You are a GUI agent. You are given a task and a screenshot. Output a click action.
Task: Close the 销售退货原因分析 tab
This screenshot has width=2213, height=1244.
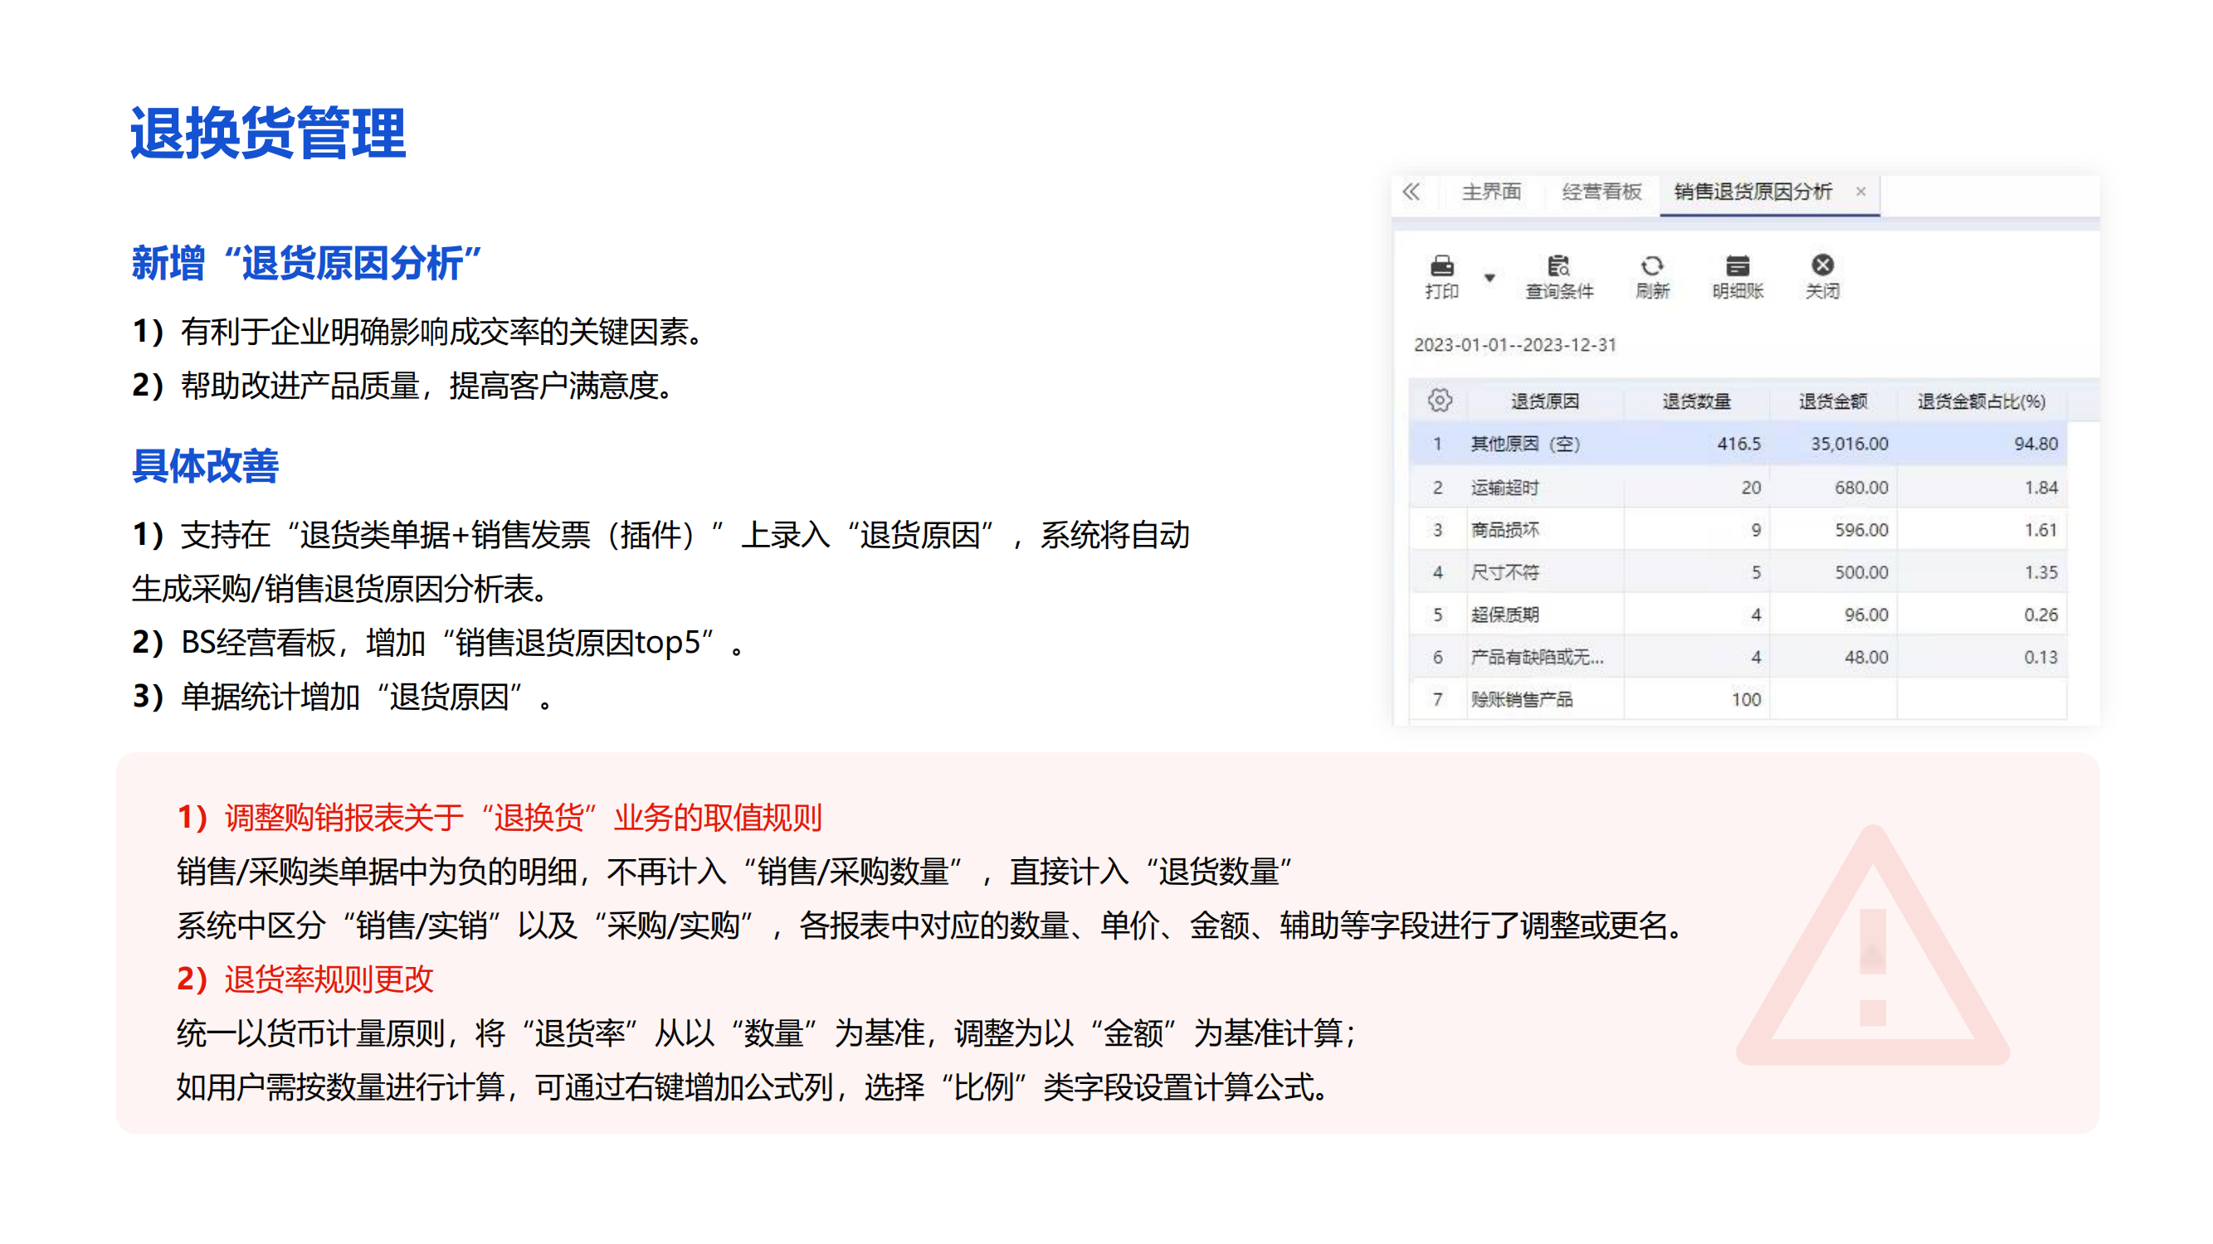click(1861, 192)
